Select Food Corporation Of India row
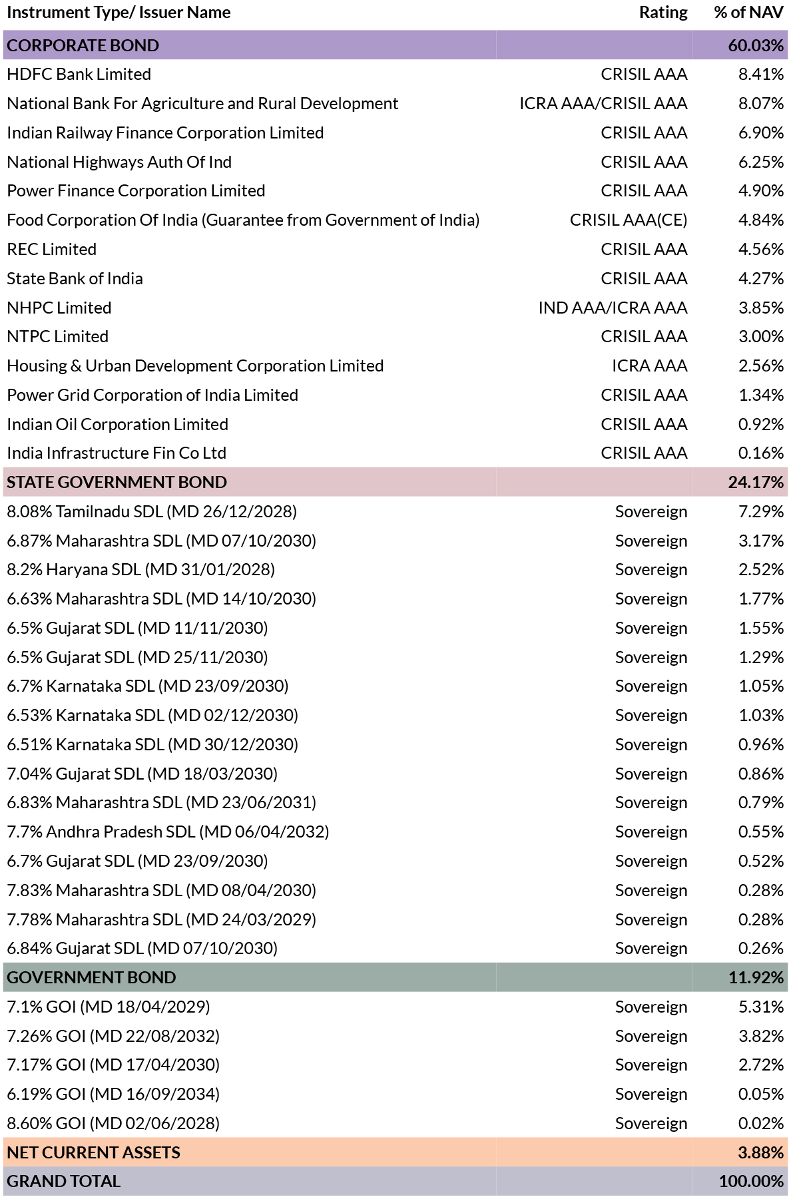The height and width of the screenshot is (1203, 789). 243,220
